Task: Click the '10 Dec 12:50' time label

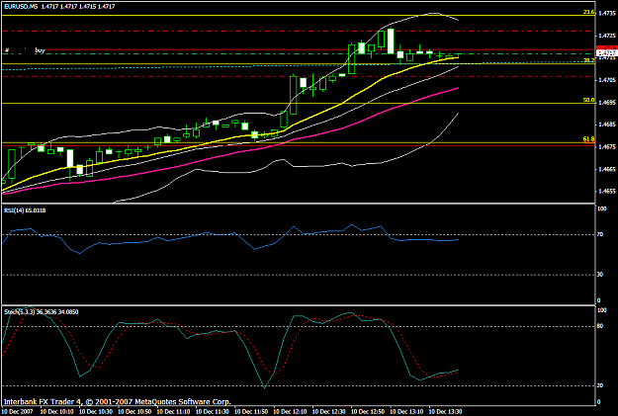Action: [368, 412]
